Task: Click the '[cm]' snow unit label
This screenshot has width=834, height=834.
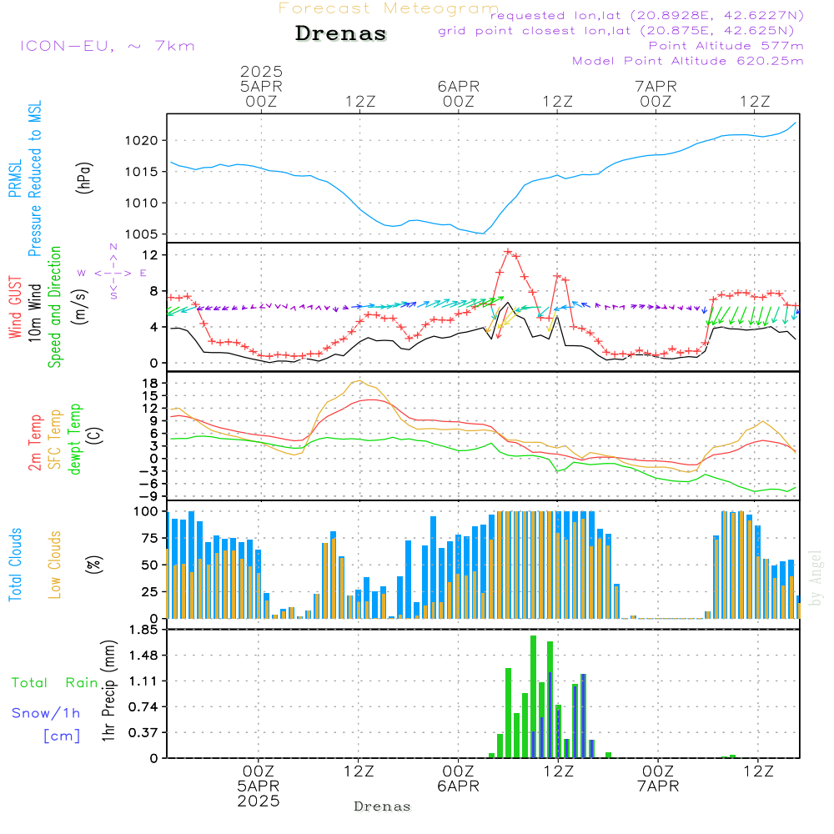Action: tap(62, 736)
